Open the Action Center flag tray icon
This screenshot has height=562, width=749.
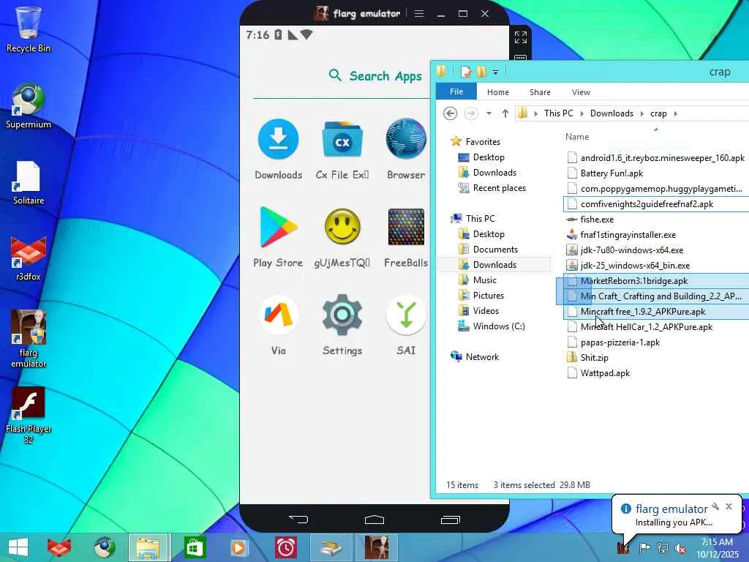pos(644,547)
